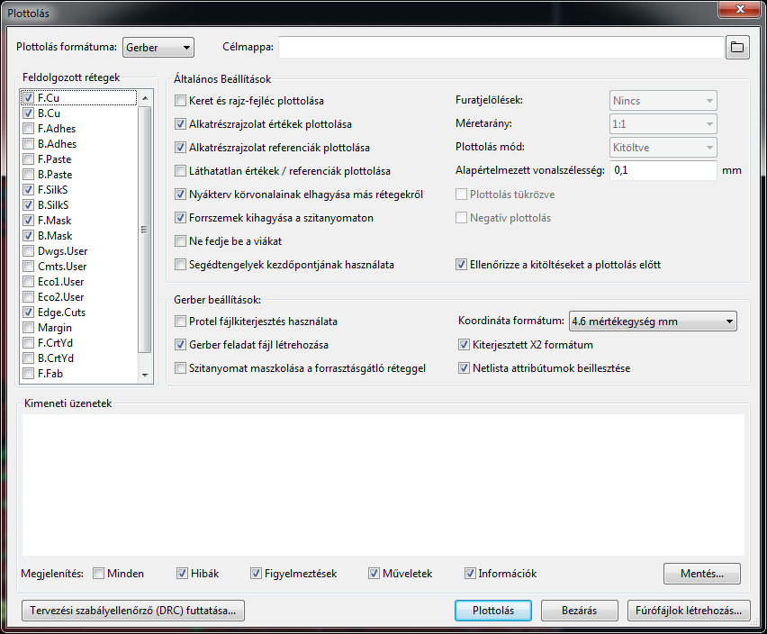Enable the Dwgs.User layer

(29, 251)
